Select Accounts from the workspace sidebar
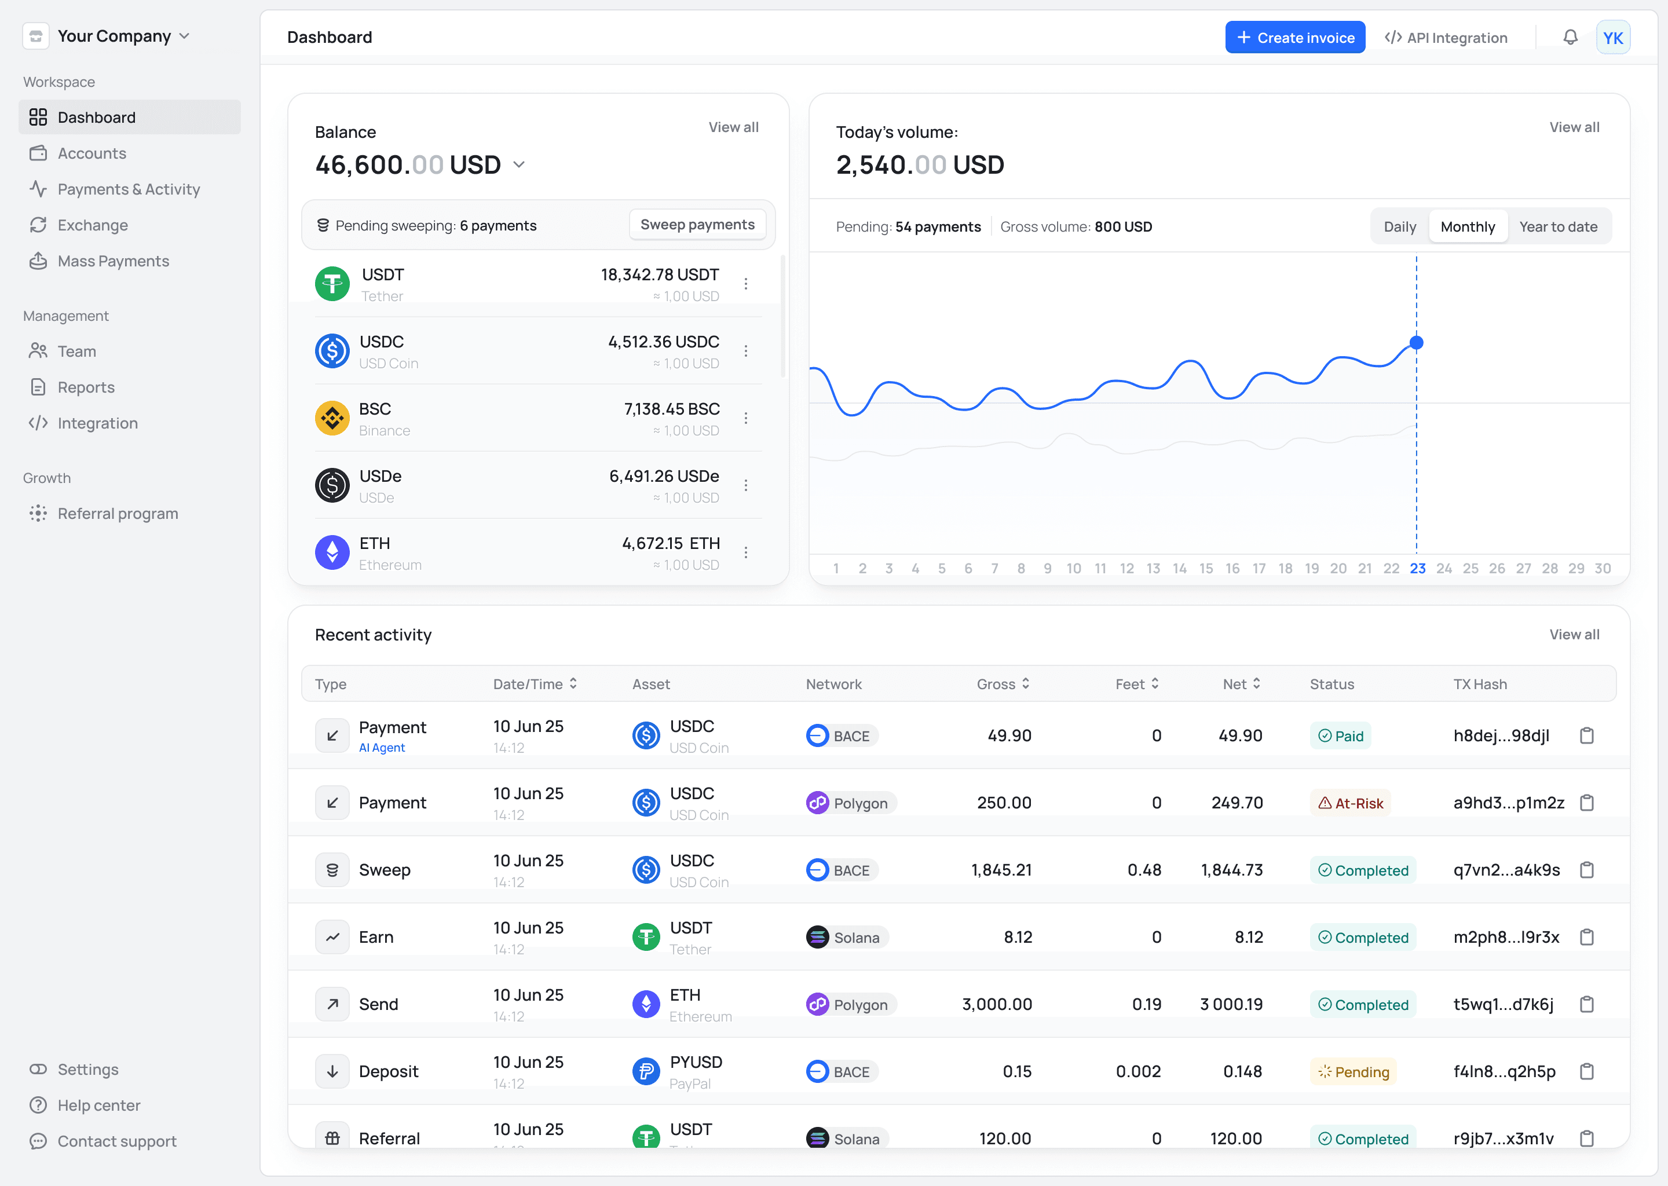Screen dimensions: 1668x1186 pos(92,153)
